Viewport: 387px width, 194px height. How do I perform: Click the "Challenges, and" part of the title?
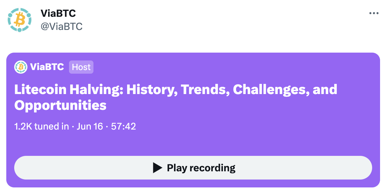(285, 89)
